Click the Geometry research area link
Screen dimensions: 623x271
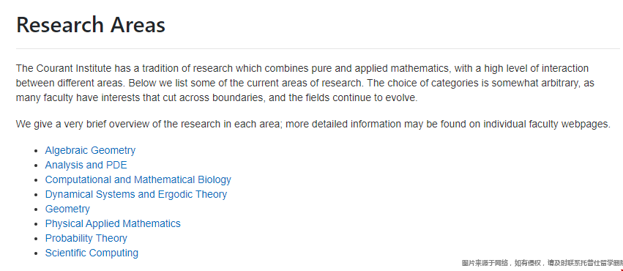[67, 209]
